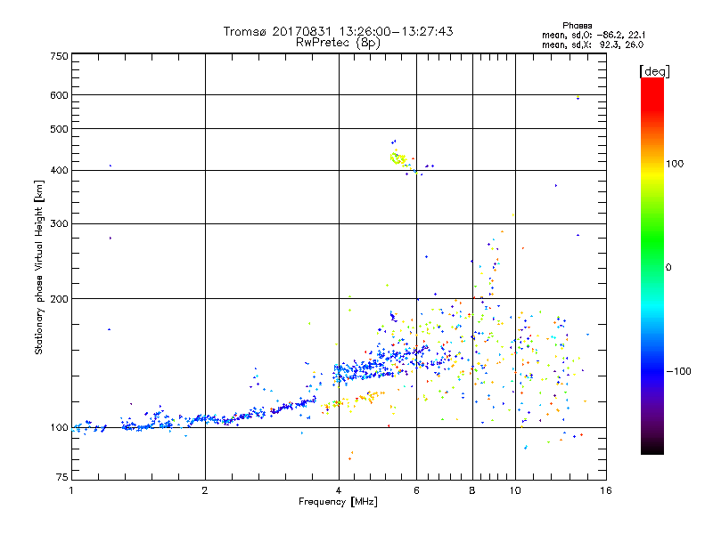Click the green zero-degree band on the color bar
713x534 pixels.
(652, 266)
